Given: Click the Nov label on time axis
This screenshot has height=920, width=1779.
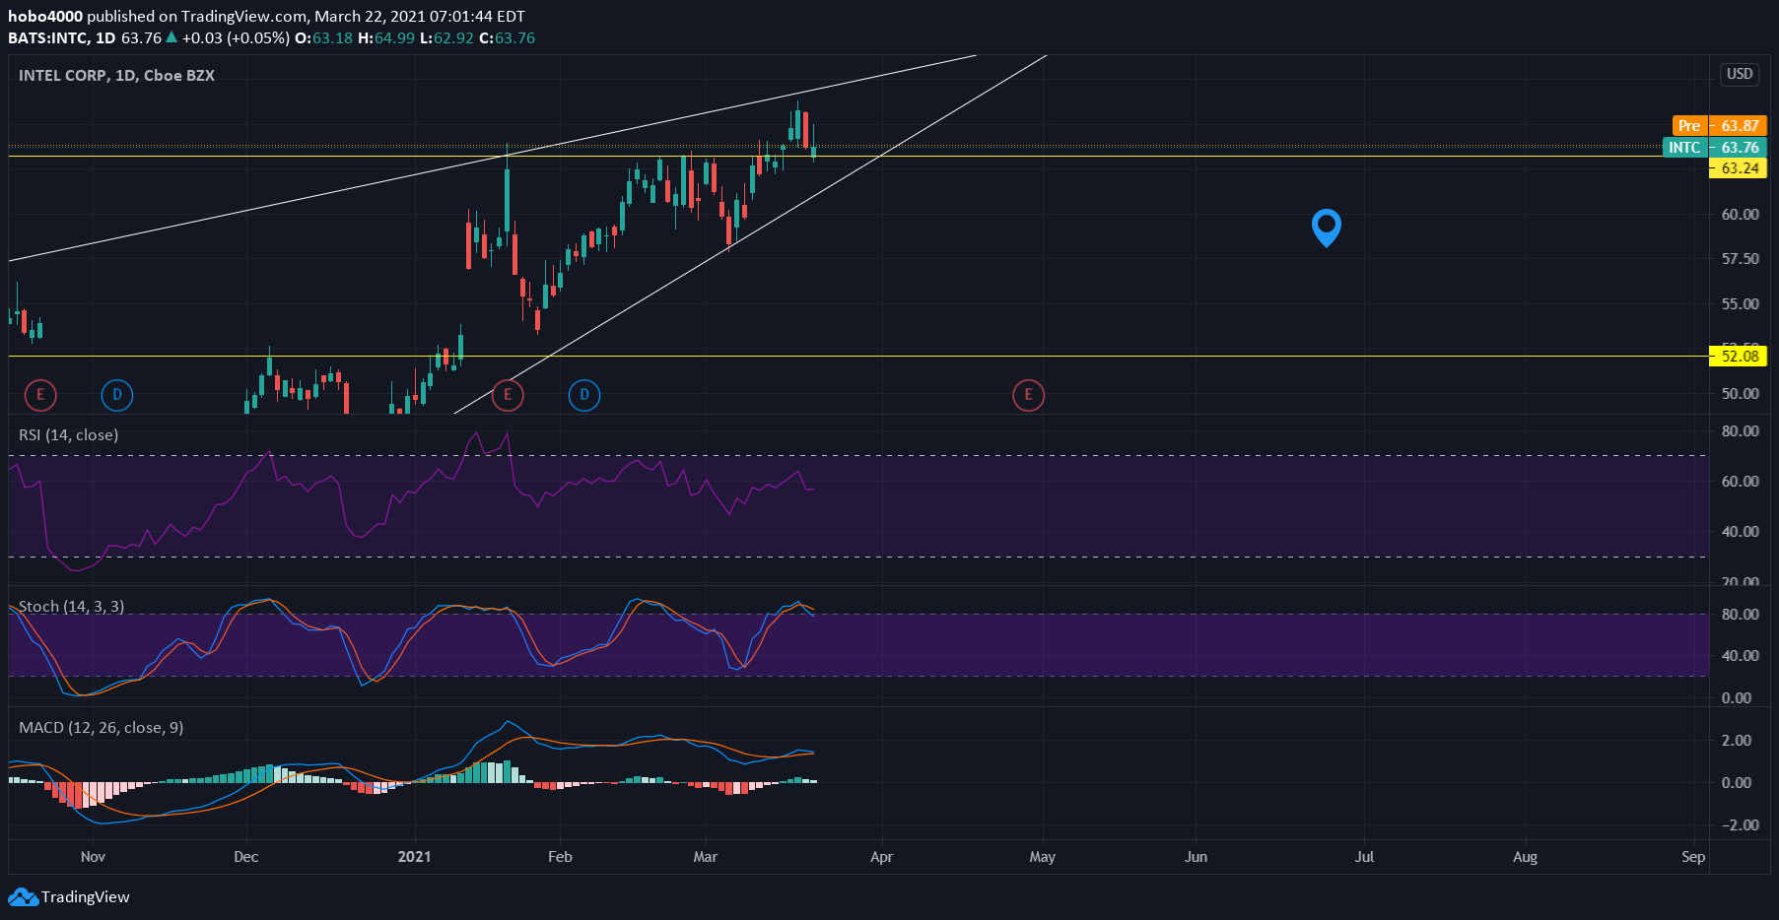Looking at the screenshot, I should coord(93,857).
